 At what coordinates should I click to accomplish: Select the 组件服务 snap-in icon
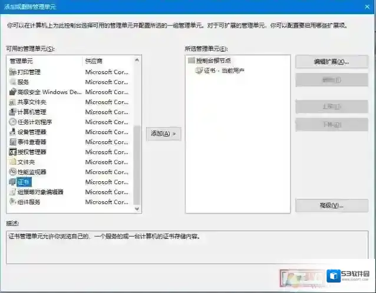[13, 202]
